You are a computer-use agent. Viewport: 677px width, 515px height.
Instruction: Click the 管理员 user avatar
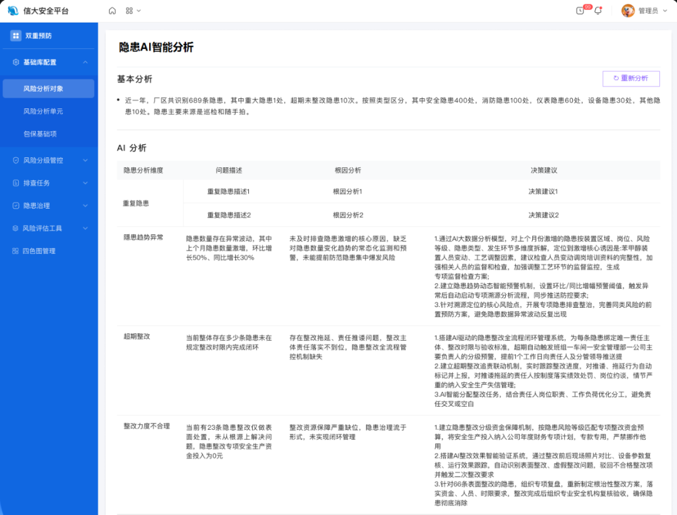(x=627, y=11)
